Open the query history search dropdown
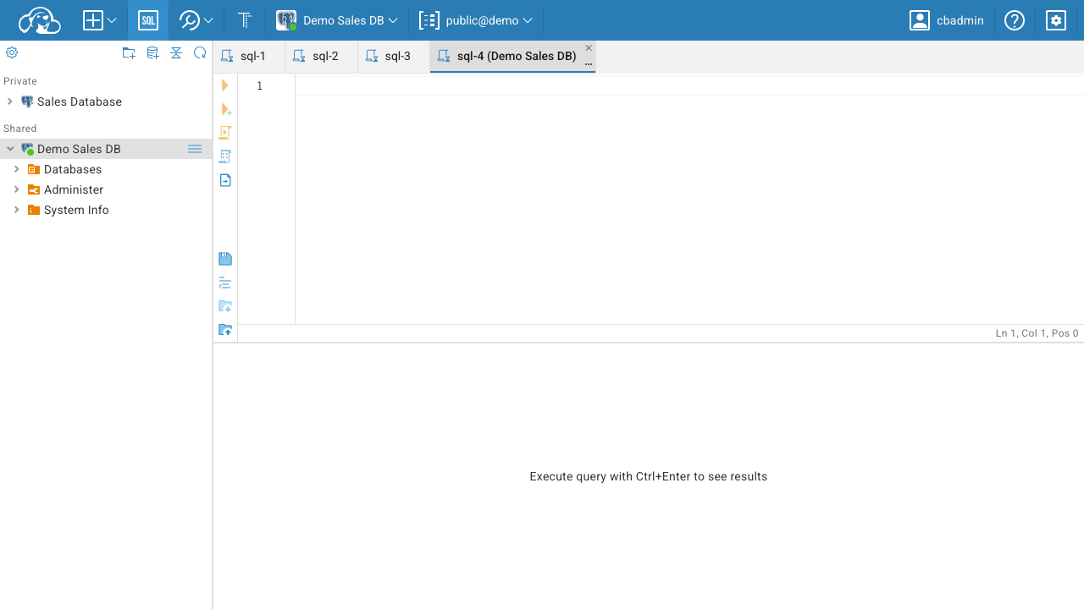Screen dimensions: 1084x609 (196, 20)
